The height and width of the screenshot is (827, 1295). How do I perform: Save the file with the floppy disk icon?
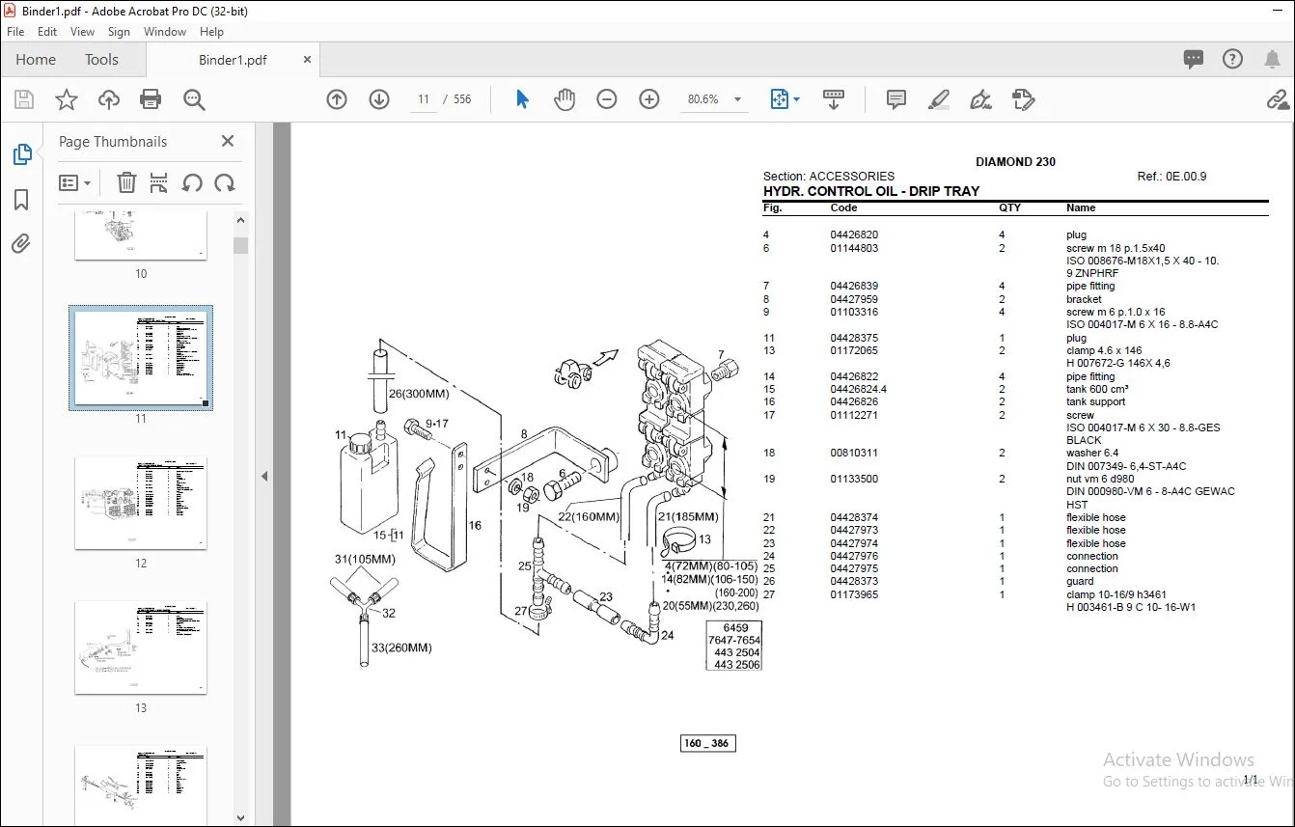tap(24, 99)
